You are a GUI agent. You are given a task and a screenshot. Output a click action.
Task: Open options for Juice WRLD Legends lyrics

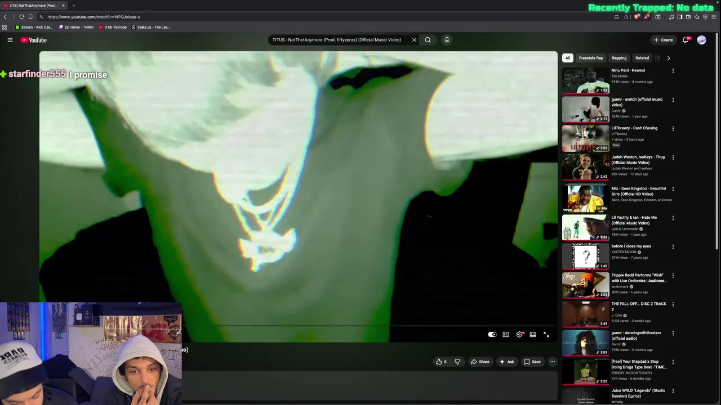pyautogui.click(x=673, y=391)
